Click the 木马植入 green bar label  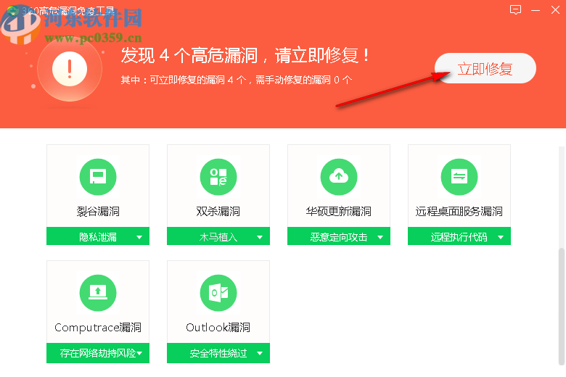pos(218,237)
